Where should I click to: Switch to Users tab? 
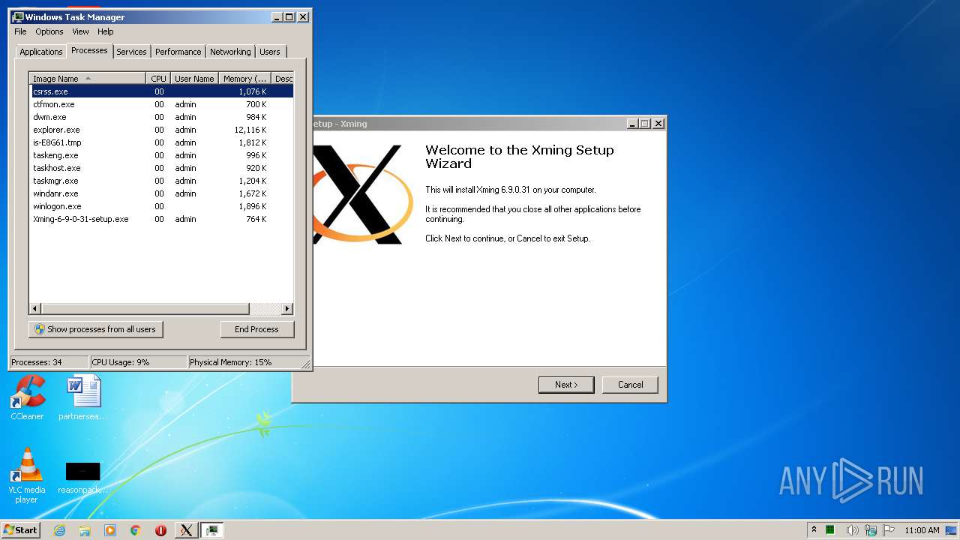[x=270, y=52]
